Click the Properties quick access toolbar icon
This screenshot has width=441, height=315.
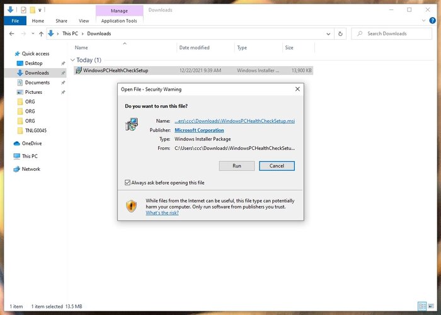pos(23,10)
